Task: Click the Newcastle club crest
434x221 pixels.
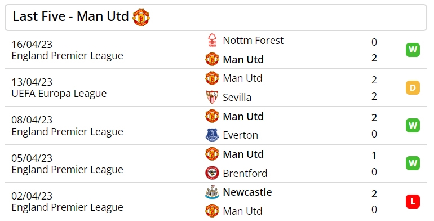Action: tap(212, 192)
